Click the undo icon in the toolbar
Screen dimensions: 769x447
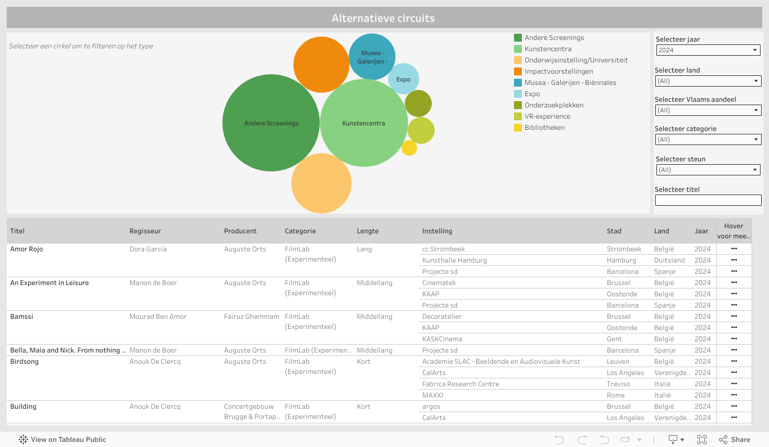coord(559,440)
